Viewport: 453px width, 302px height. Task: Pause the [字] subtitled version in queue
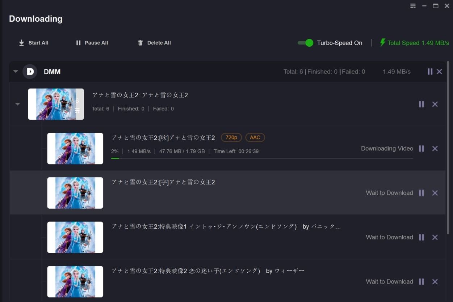421,193
